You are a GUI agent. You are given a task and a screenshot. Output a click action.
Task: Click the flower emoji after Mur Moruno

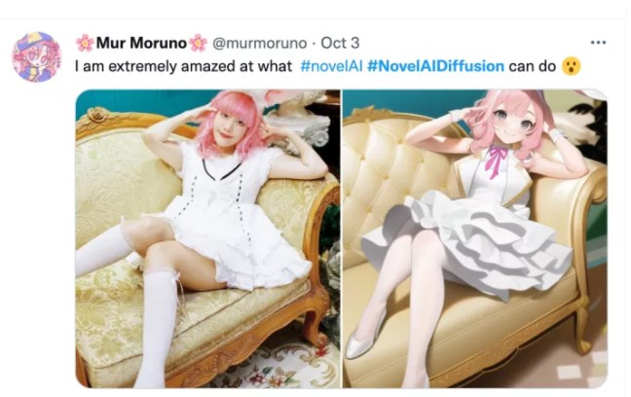tap(198, 43)
